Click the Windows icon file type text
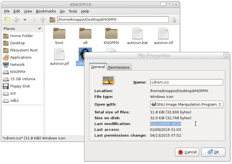This screenshot has width=232, height=164. coord(162,97)
